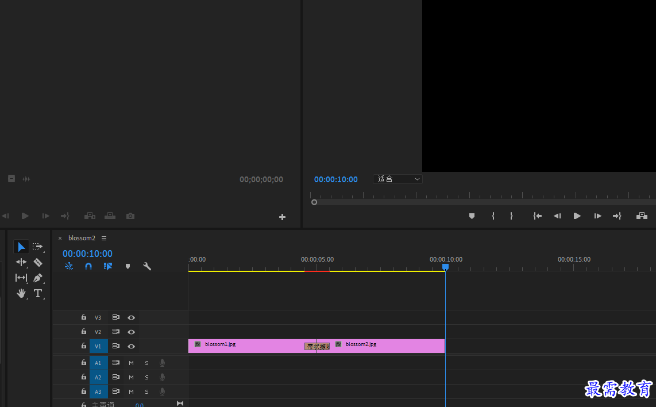Toggle sync lock on A1 track
This screenshot has width=656, height=407.
pos(116,363)
